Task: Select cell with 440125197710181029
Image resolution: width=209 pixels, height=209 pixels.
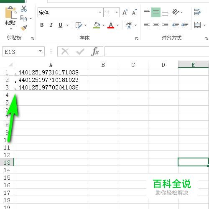Action: 51,80
